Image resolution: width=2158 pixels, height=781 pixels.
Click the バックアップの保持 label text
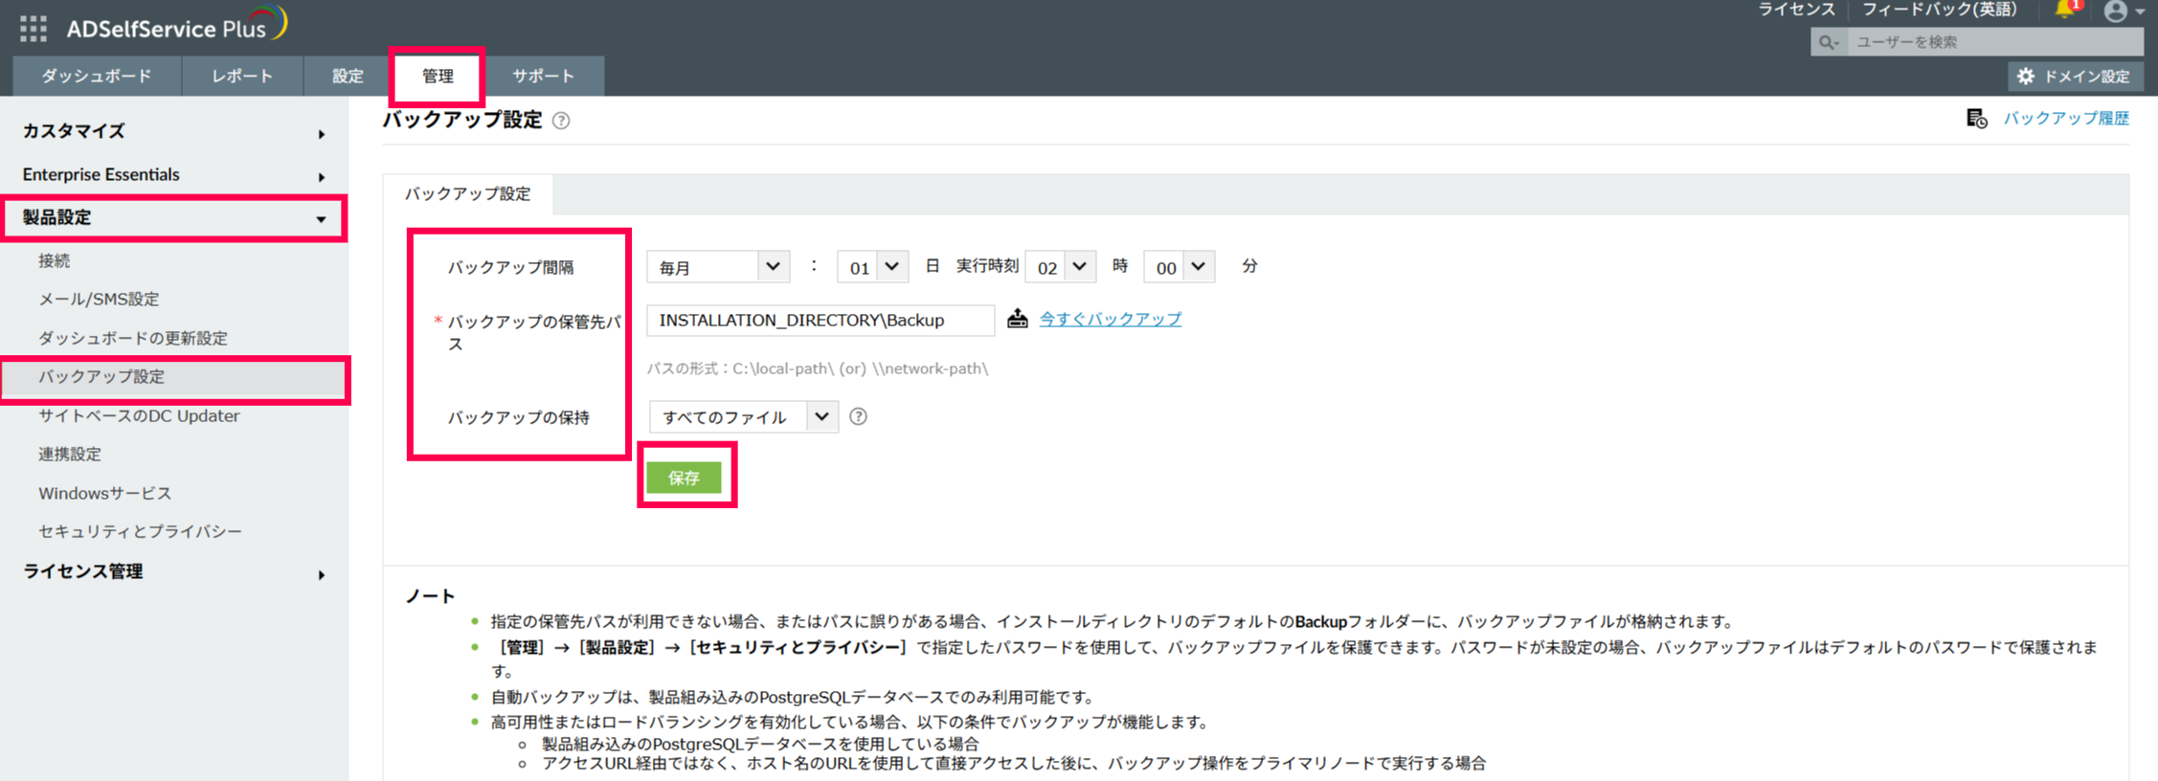point(519,418)
